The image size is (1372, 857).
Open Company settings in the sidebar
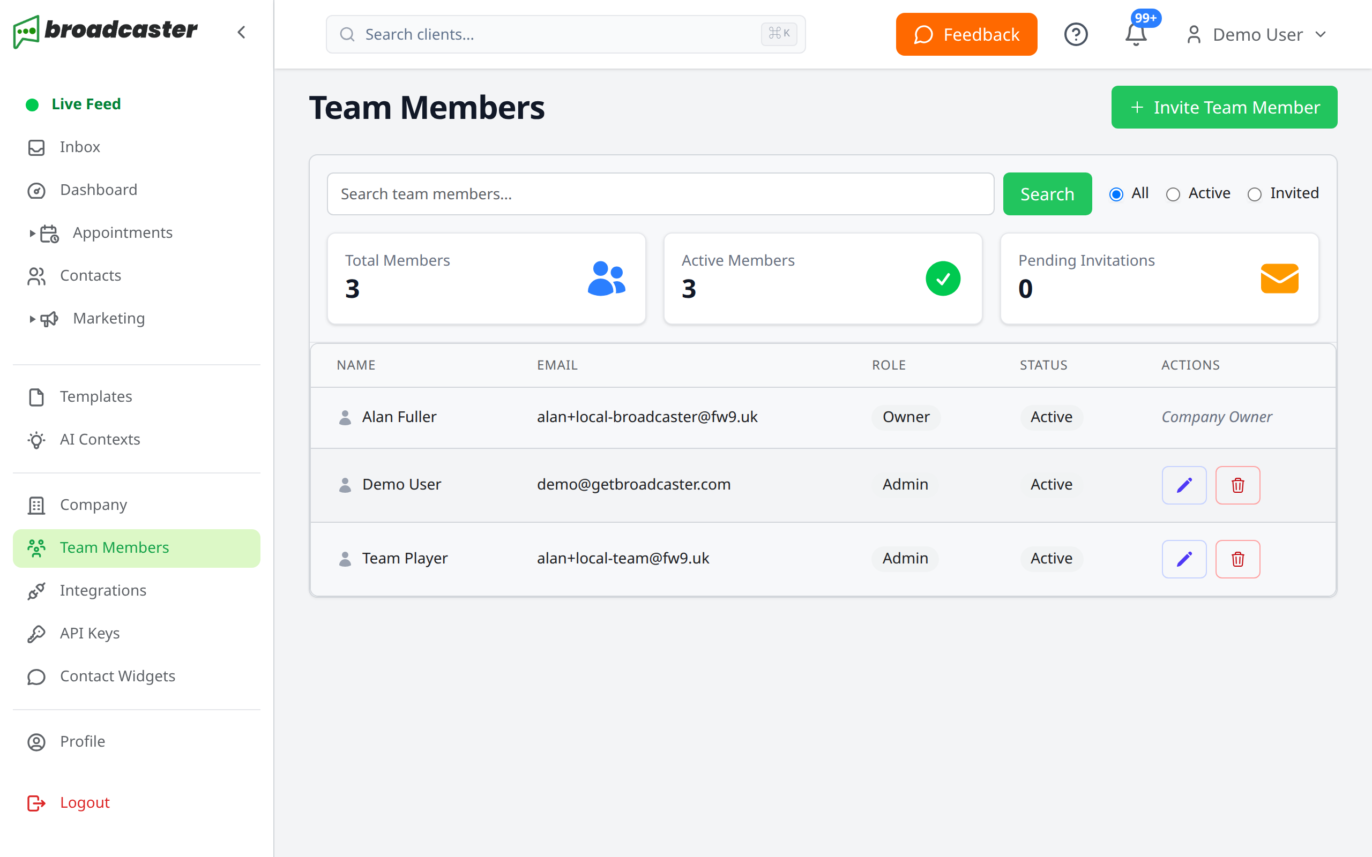pos(136,505)
